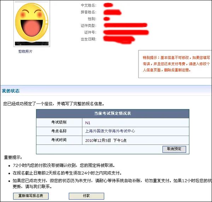The image size is (212, 202).
Task: Click the 拼音姓名 field label
Action: (x=89, y=12)
